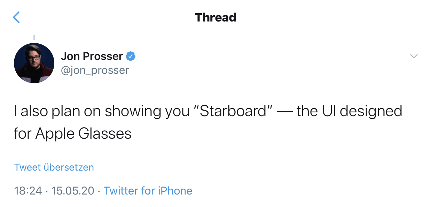
Task: Click the word "for" starting second tweet line
Action: (x=23, y=133)
